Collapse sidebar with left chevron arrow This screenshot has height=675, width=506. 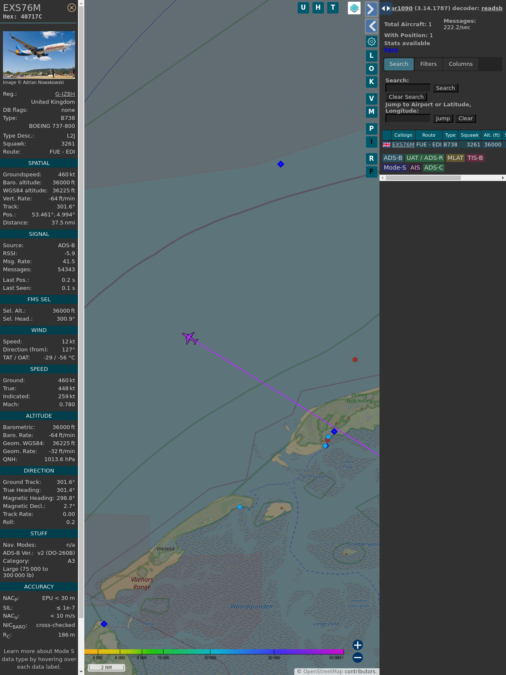[x=371, y=26]
